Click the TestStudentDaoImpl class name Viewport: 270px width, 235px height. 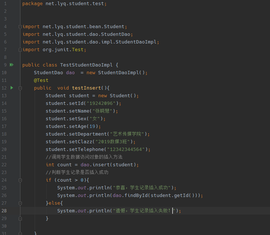pyautogui.click(x=86, y=65)
